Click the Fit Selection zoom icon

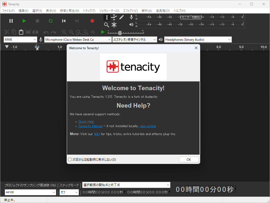pos(79,32)
